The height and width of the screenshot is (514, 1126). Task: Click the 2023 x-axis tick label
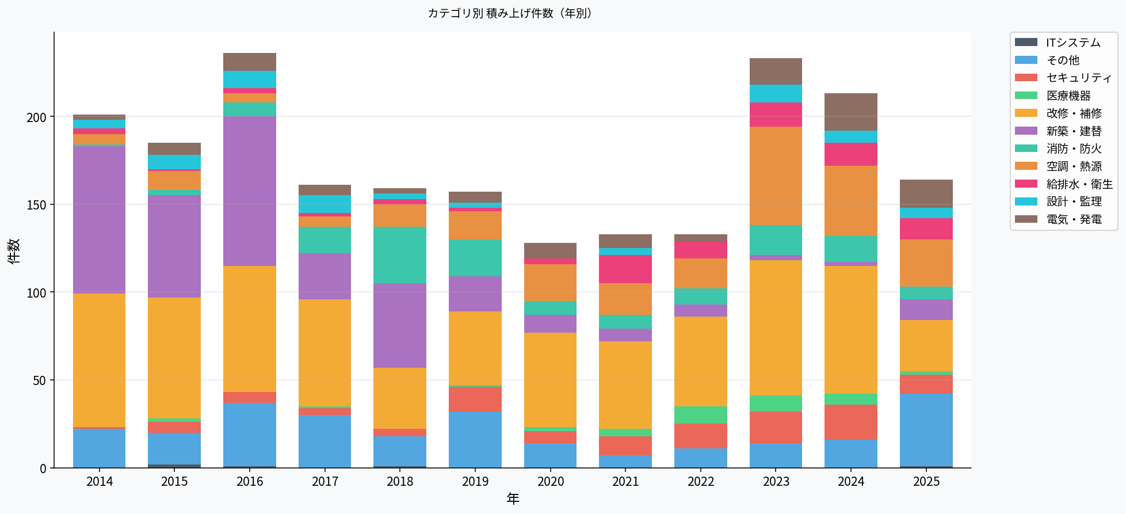776,481
